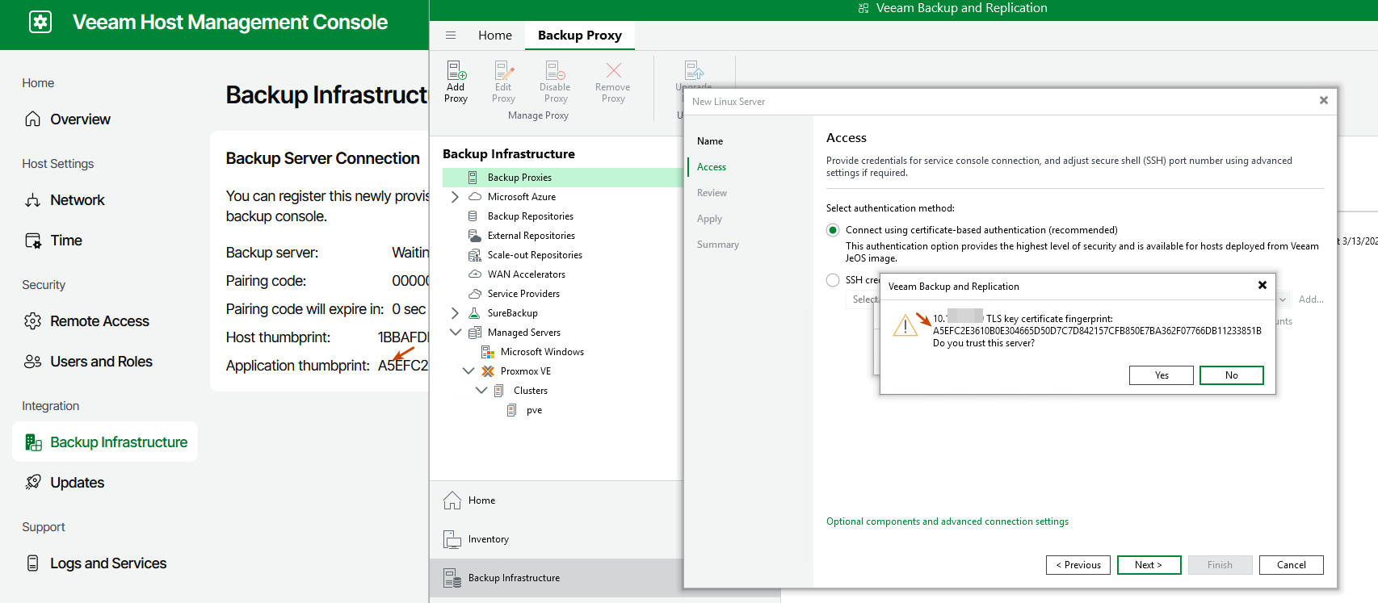Image resolution: width=1378 pixels, height=603 pixels.
Task: Click Cancel in New Linux Server wizard
Action: click(1291, 565)
